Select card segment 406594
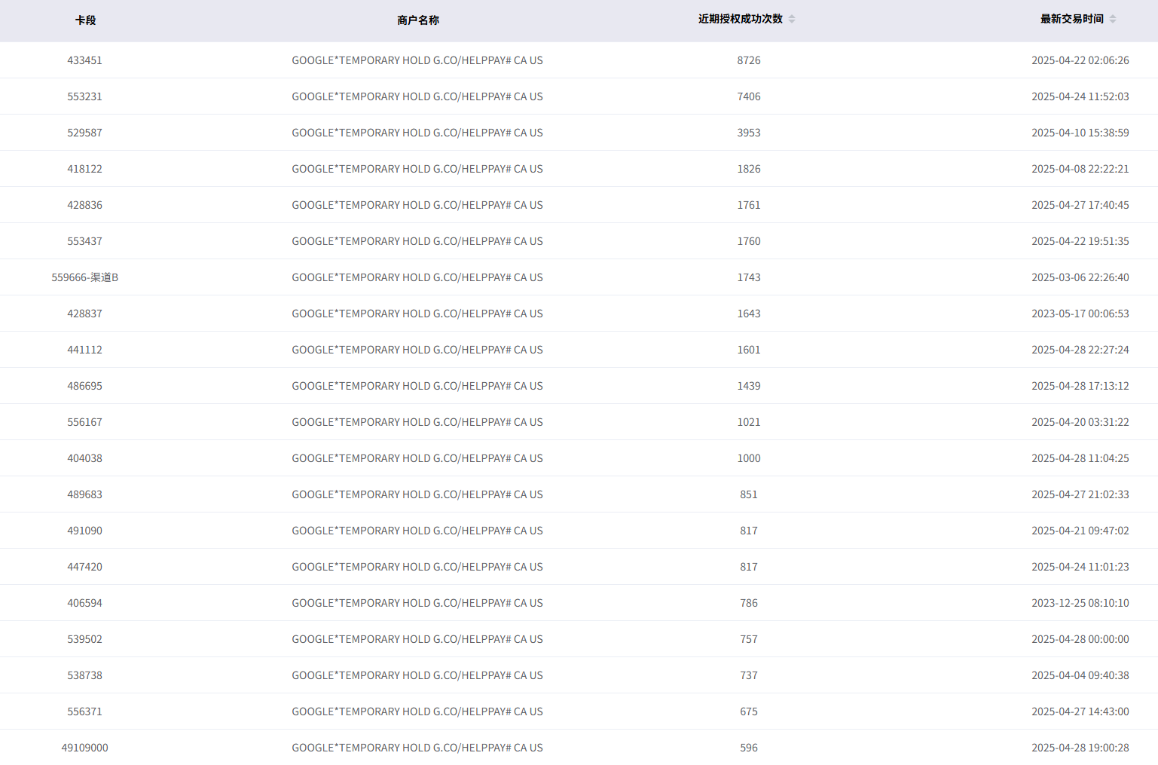The height and width of the screenshot is (765, 1158). pyautogui.click(x=84, y=603)
